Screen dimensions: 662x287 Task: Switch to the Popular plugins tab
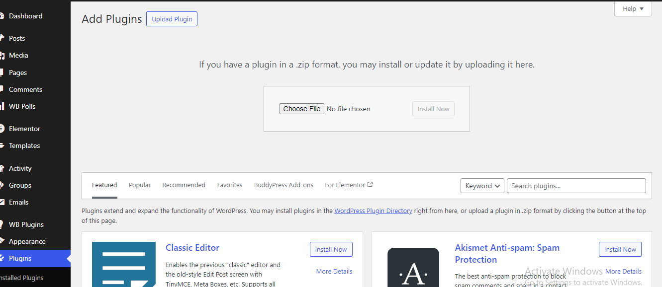(140, 185)
